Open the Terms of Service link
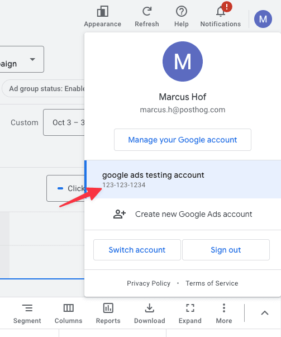This screenshot has width=281, height=337. tap(212, 283)
